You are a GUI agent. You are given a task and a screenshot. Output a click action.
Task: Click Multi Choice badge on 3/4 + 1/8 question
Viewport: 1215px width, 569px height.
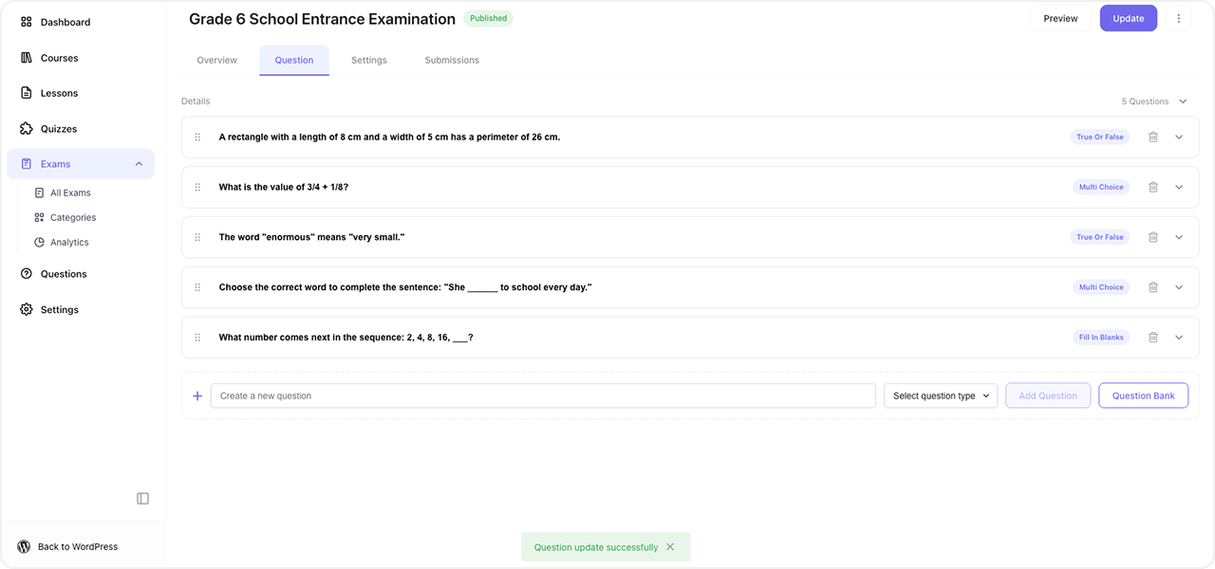pos(1101,187)
